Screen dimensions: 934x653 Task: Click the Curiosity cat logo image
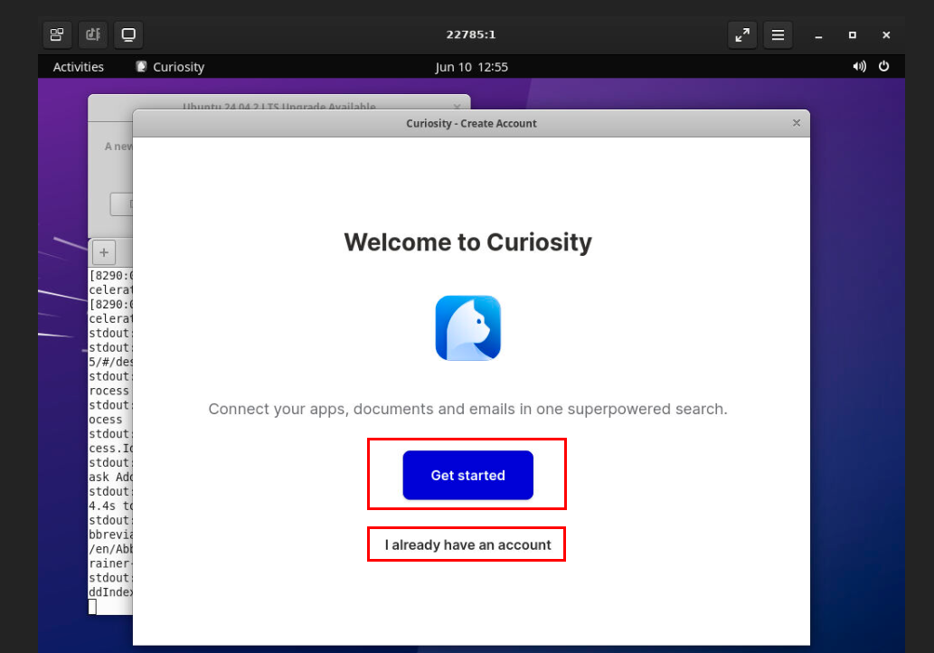click(467, 328)
